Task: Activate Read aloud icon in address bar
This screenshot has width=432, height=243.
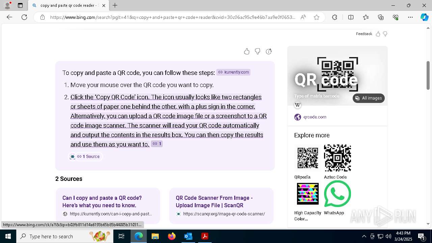Action: pos(303,17)
